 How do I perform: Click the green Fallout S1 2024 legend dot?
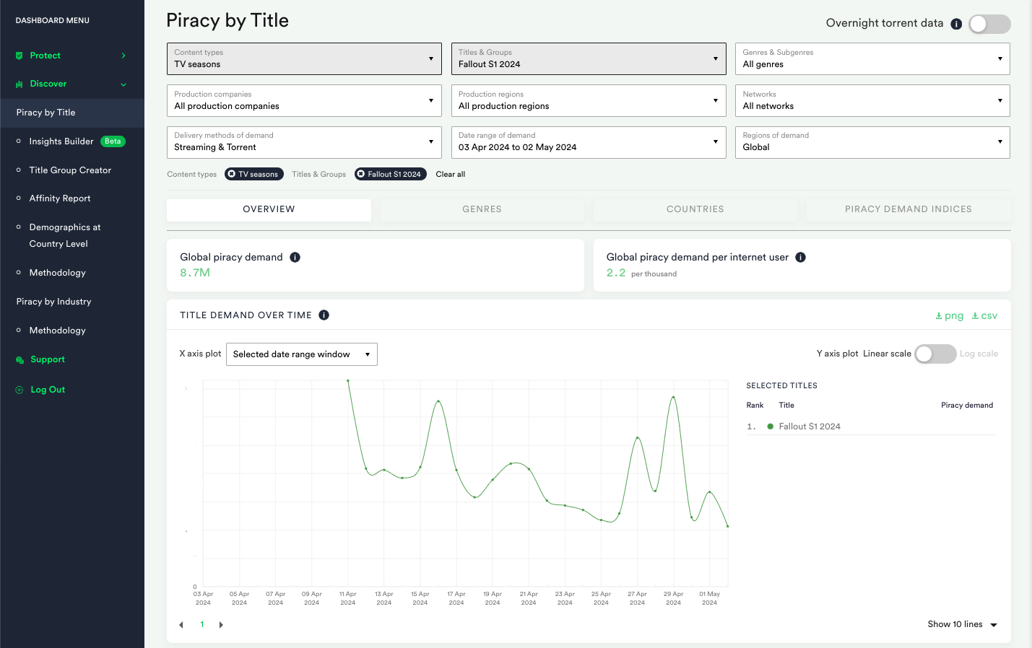(x=771, y=426)
